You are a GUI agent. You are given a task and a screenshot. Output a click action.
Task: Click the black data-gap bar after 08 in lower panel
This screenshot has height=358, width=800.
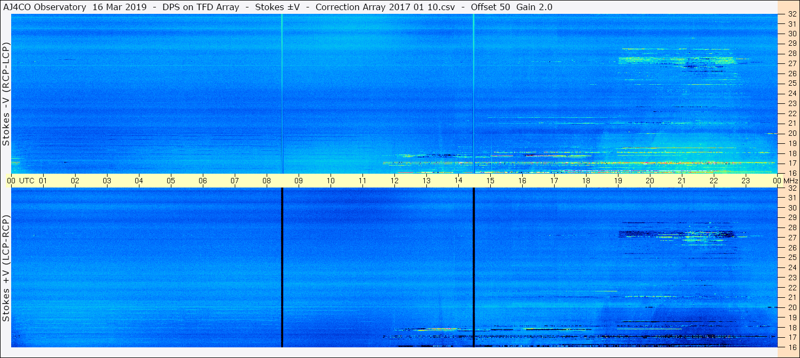[282, 267]
